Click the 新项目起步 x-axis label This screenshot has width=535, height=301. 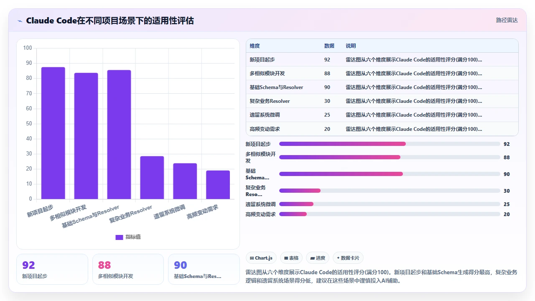tap(40, 211)
